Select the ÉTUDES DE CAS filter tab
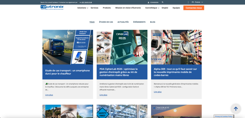Image resolution: width=245 pixels, height=118 pixels. point(106,22)
